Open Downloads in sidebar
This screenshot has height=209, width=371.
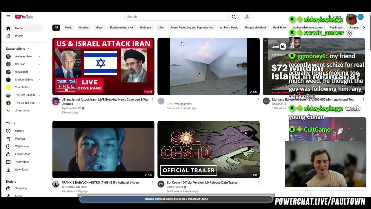coord(24,170)
